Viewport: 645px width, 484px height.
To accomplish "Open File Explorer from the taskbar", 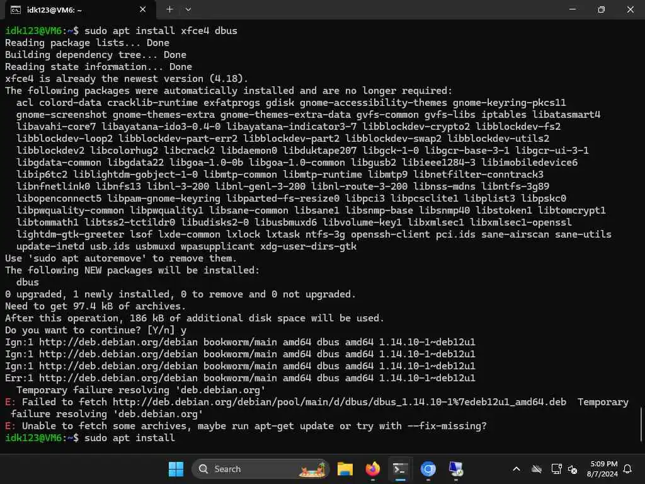I will (x=345, y=469).
